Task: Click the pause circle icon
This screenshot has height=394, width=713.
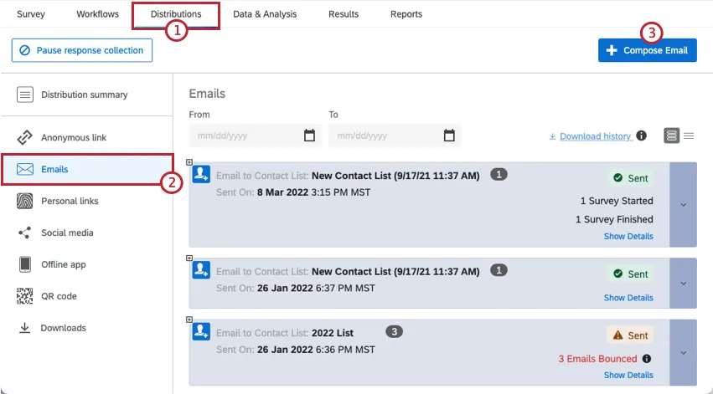Action: (x=25, y=50)
